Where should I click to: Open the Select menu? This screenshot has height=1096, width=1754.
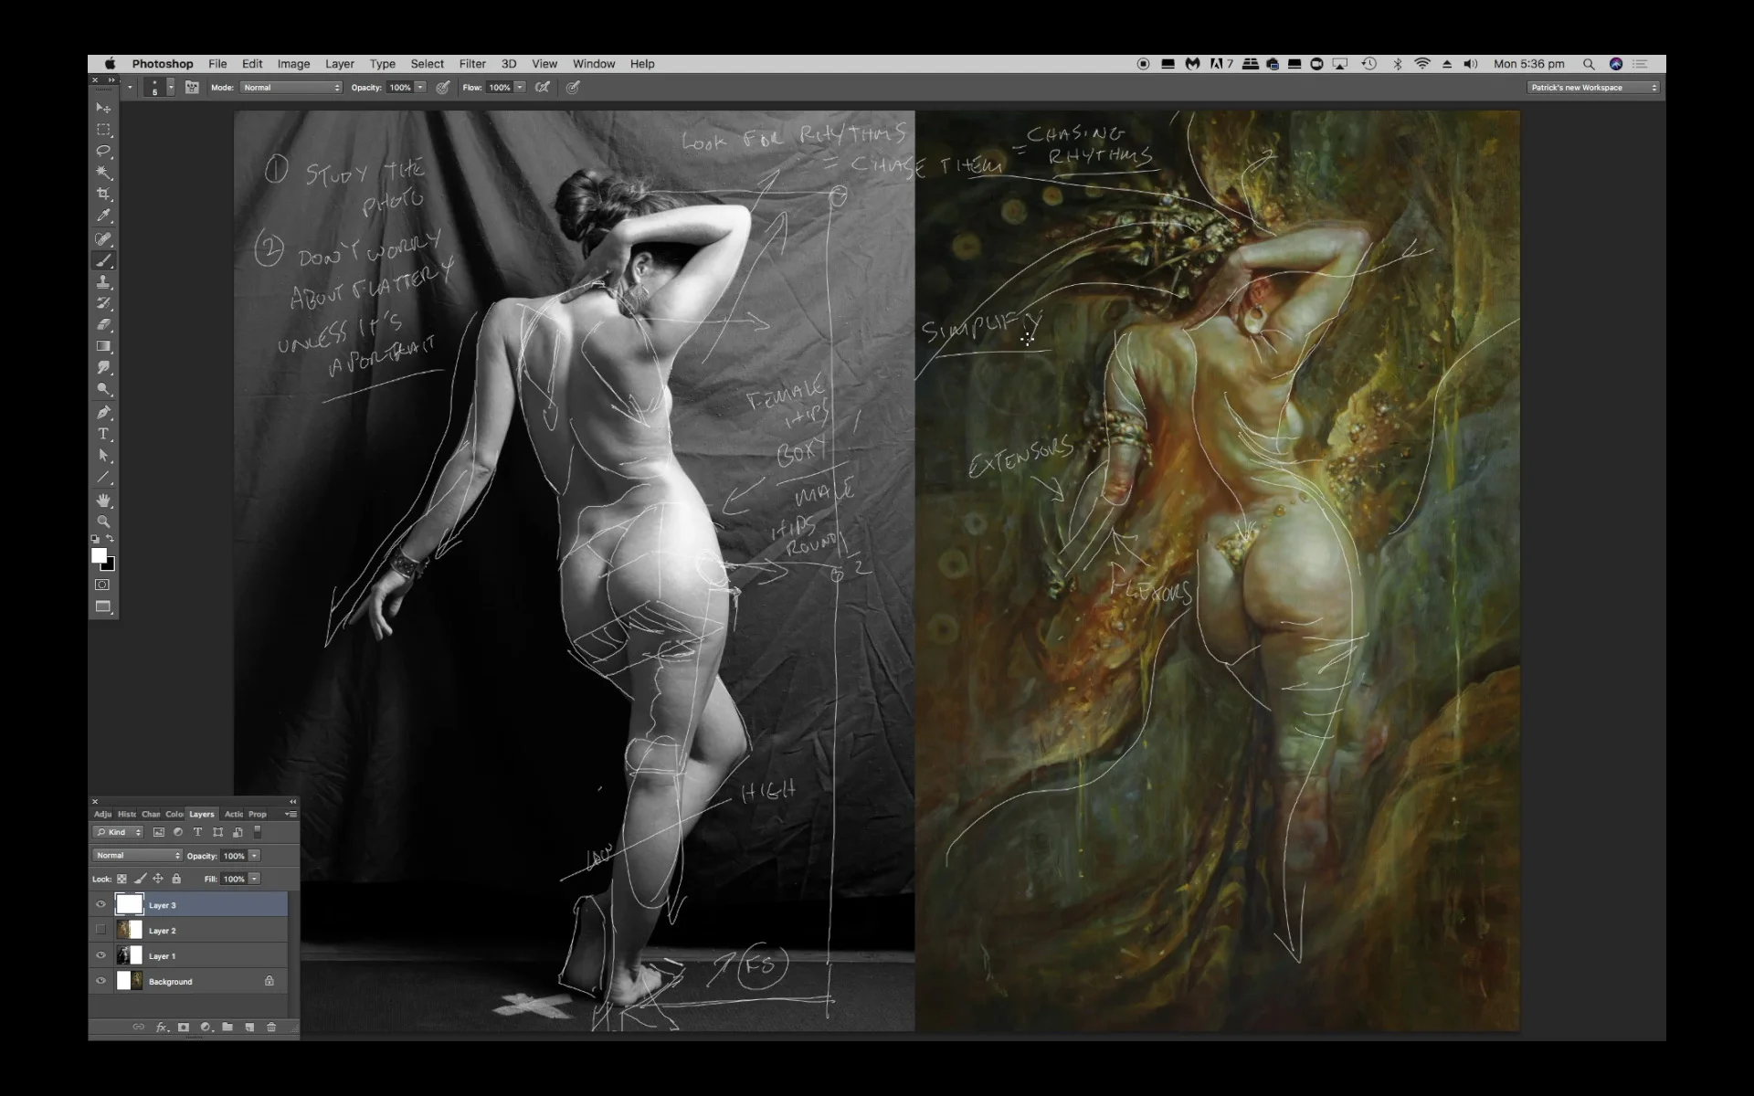click(x=427, y=64)
